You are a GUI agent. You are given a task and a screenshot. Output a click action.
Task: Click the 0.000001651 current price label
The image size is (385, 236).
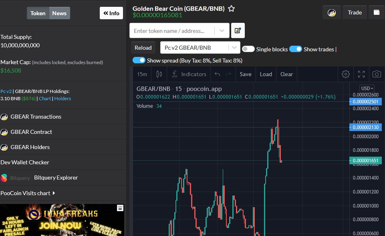365,161
